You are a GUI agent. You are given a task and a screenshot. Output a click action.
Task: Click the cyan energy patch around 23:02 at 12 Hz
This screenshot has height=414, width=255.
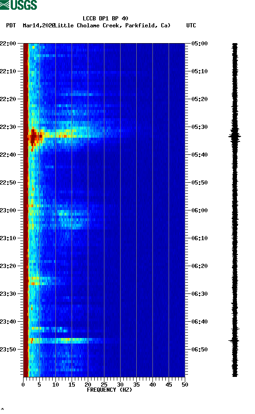pyautogui.click(x=71, y=219)
